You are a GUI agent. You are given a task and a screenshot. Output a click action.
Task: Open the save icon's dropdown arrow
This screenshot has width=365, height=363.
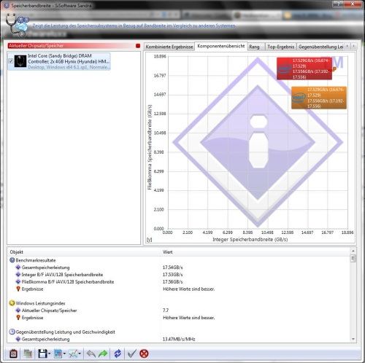[50, 354]
